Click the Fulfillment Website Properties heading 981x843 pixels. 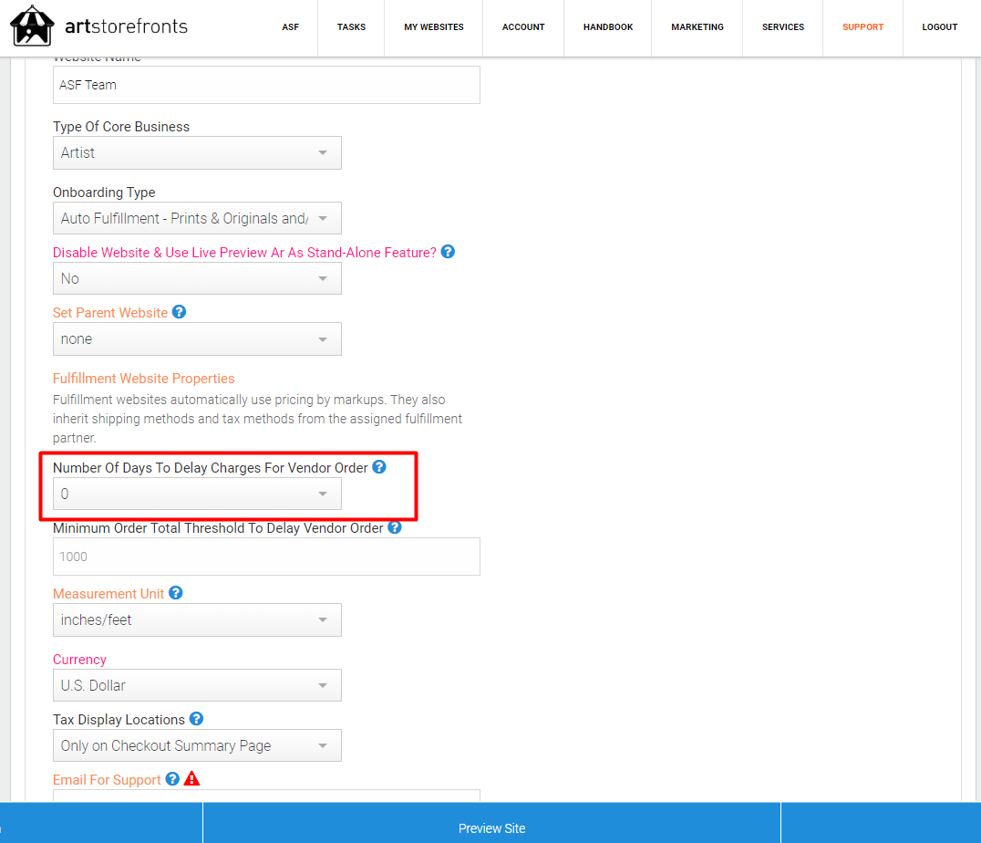[x=143, y=379]
